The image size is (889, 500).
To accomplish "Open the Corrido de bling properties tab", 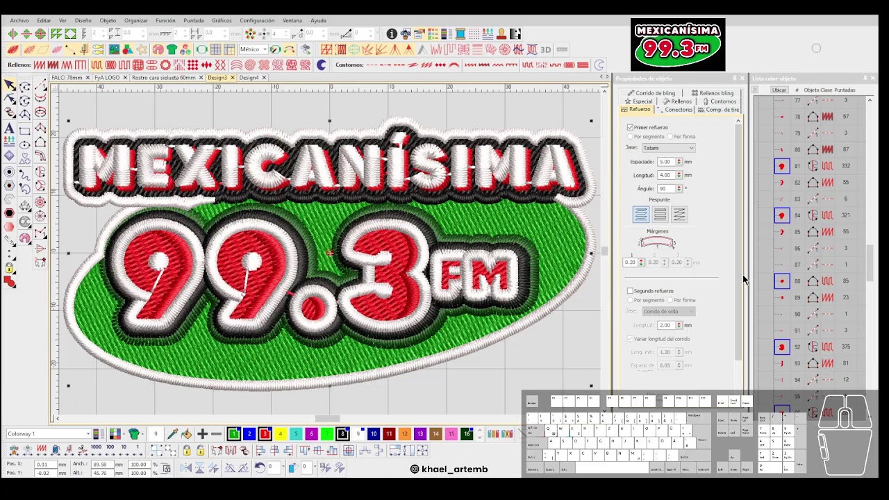I will coord(651,93).
